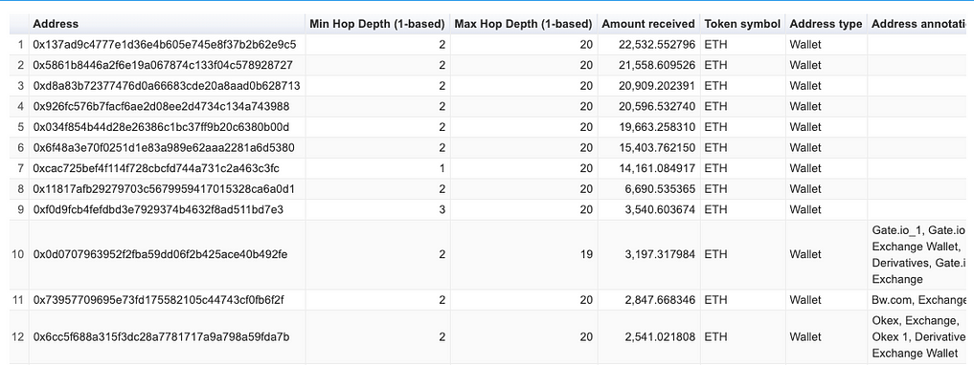The height and width of the screenshot is (365, 974).
Task: Select address 0x926fc576b7facf6ae2d08ee2d4734c134a743988
Action: 161,107
